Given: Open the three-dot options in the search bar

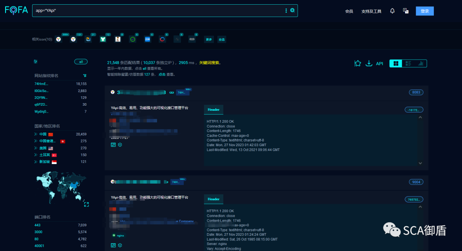Looking at the screenshot, I should point(286,11).
